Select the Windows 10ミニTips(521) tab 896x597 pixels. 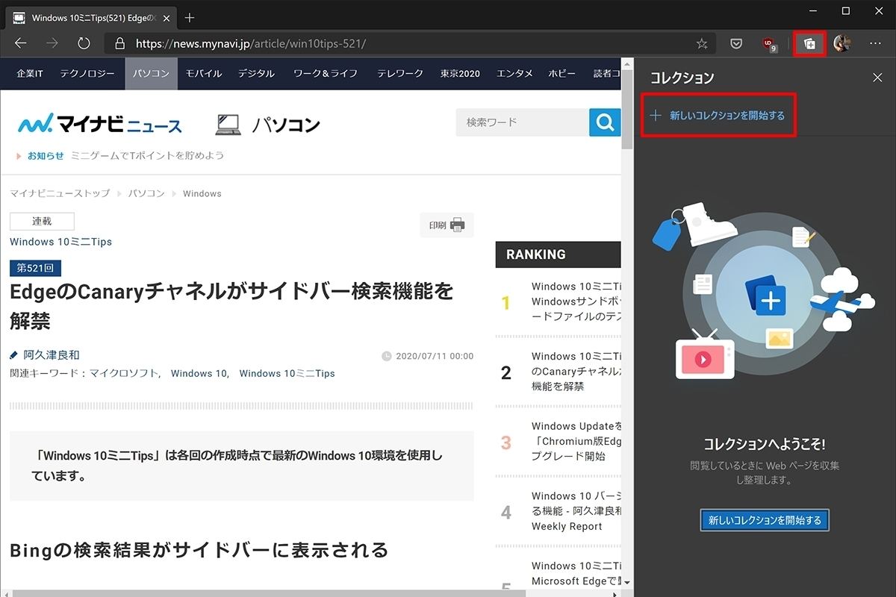[91, 17]
